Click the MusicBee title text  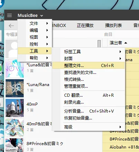tap(28, 16)
